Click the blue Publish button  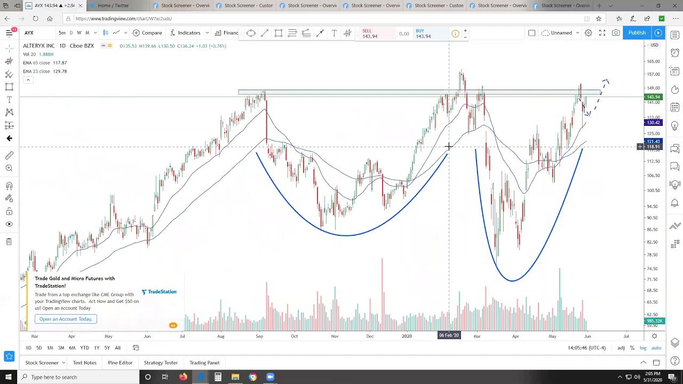click(637, 33)
